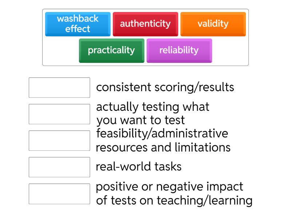Image resolution: width=291 pixels, height=218 pixels.
Task: Select the 'real-world tasks' definition label
Action: point(139,167)
